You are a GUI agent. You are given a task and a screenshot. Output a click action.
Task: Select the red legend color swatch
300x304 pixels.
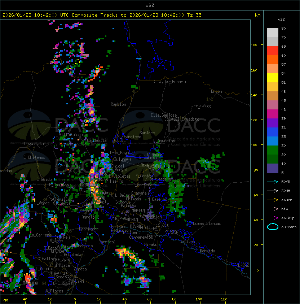coord(273,51)
